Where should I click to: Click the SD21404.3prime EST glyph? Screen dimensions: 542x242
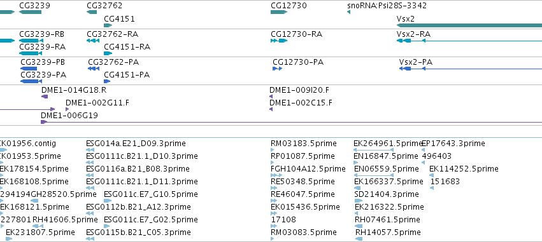click(359, 201)
